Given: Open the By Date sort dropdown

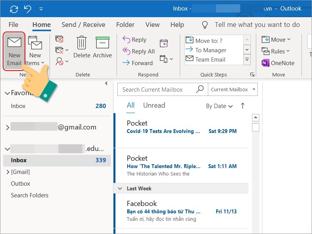Looking at the screenshot, I should click(x=219, y=106).
